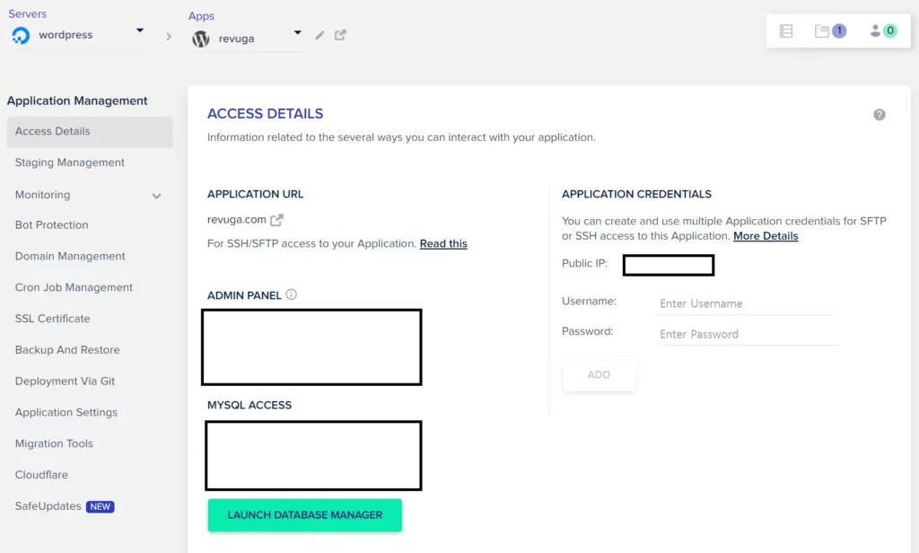919x553 pixels.
Task: Open SafeUpdates section
Action: (x=48, y=506)
